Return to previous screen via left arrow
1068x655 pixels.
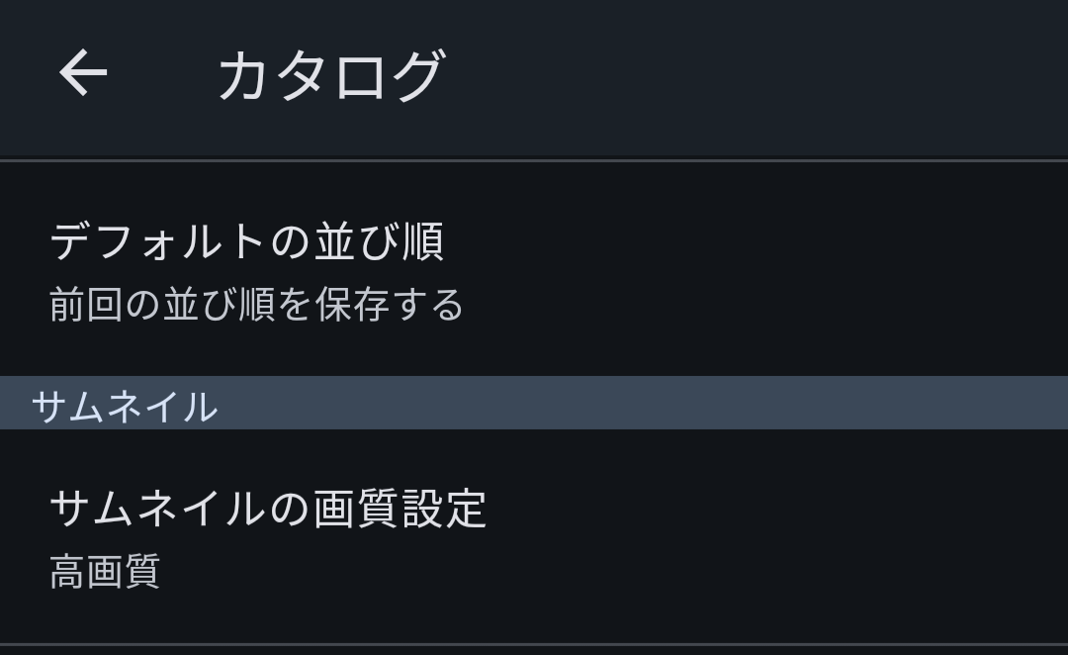pyautogui.click(x=83, y=74)
